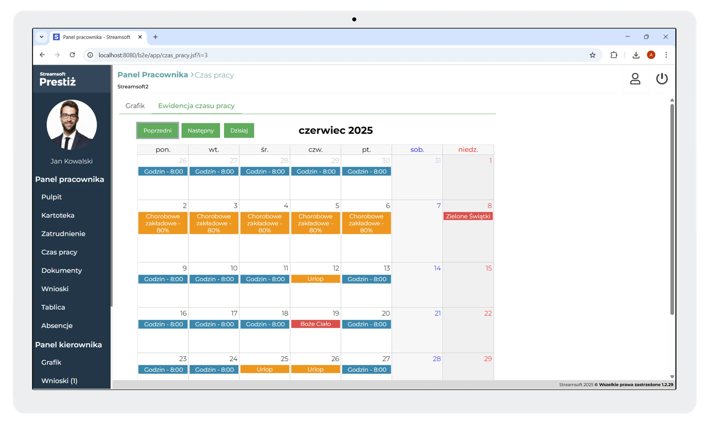
Task: Open Chrome downloads icon
Action: 636,55
